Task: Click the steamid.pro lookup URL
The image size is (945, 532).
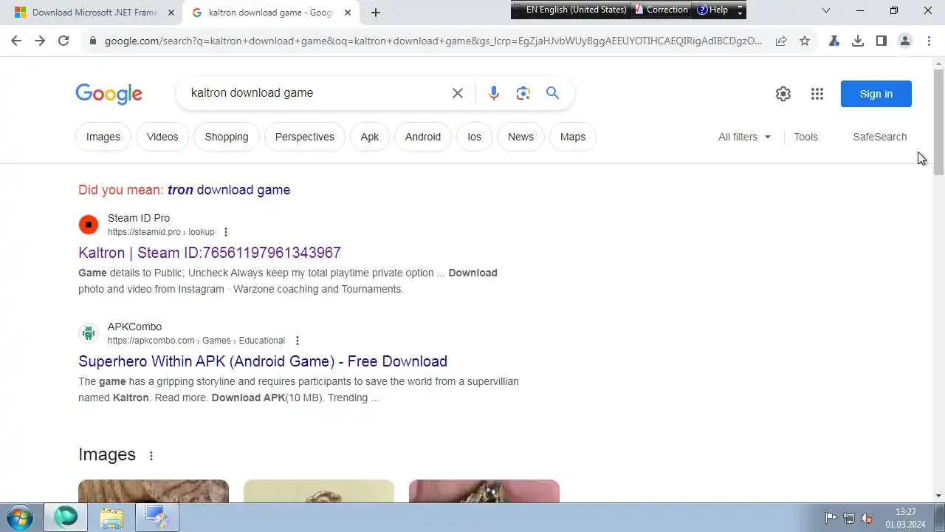Action: (x=161, y=232)
